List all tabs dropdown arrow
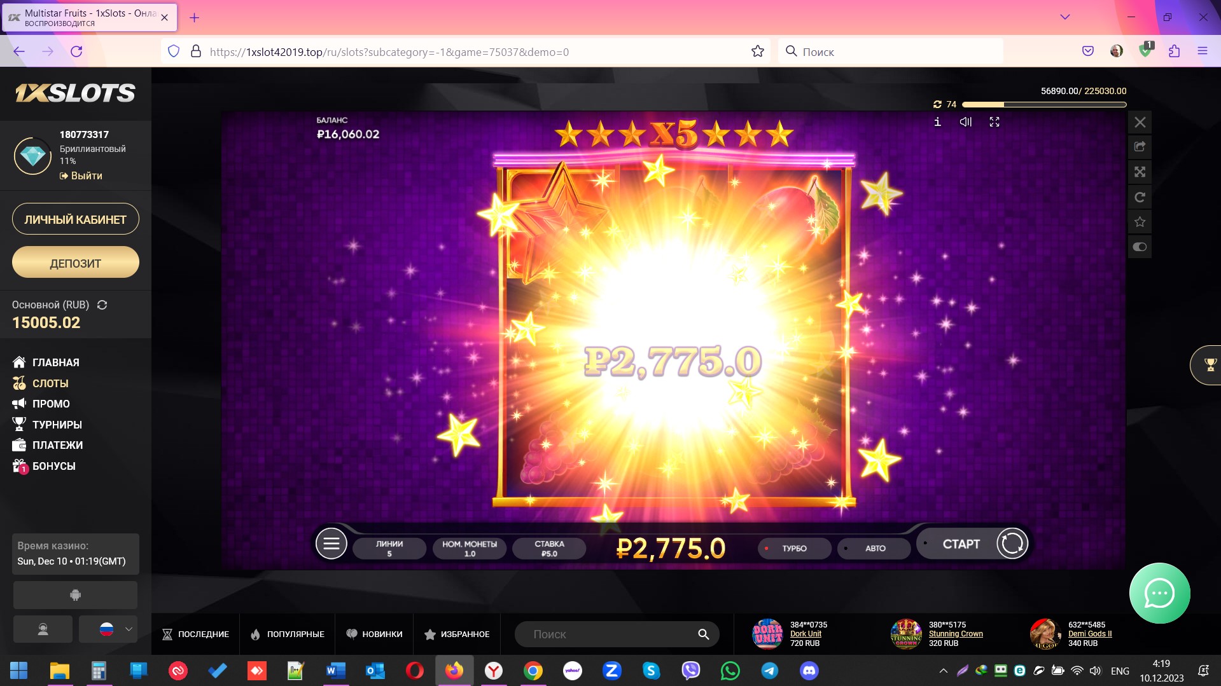 [1064, 17]
